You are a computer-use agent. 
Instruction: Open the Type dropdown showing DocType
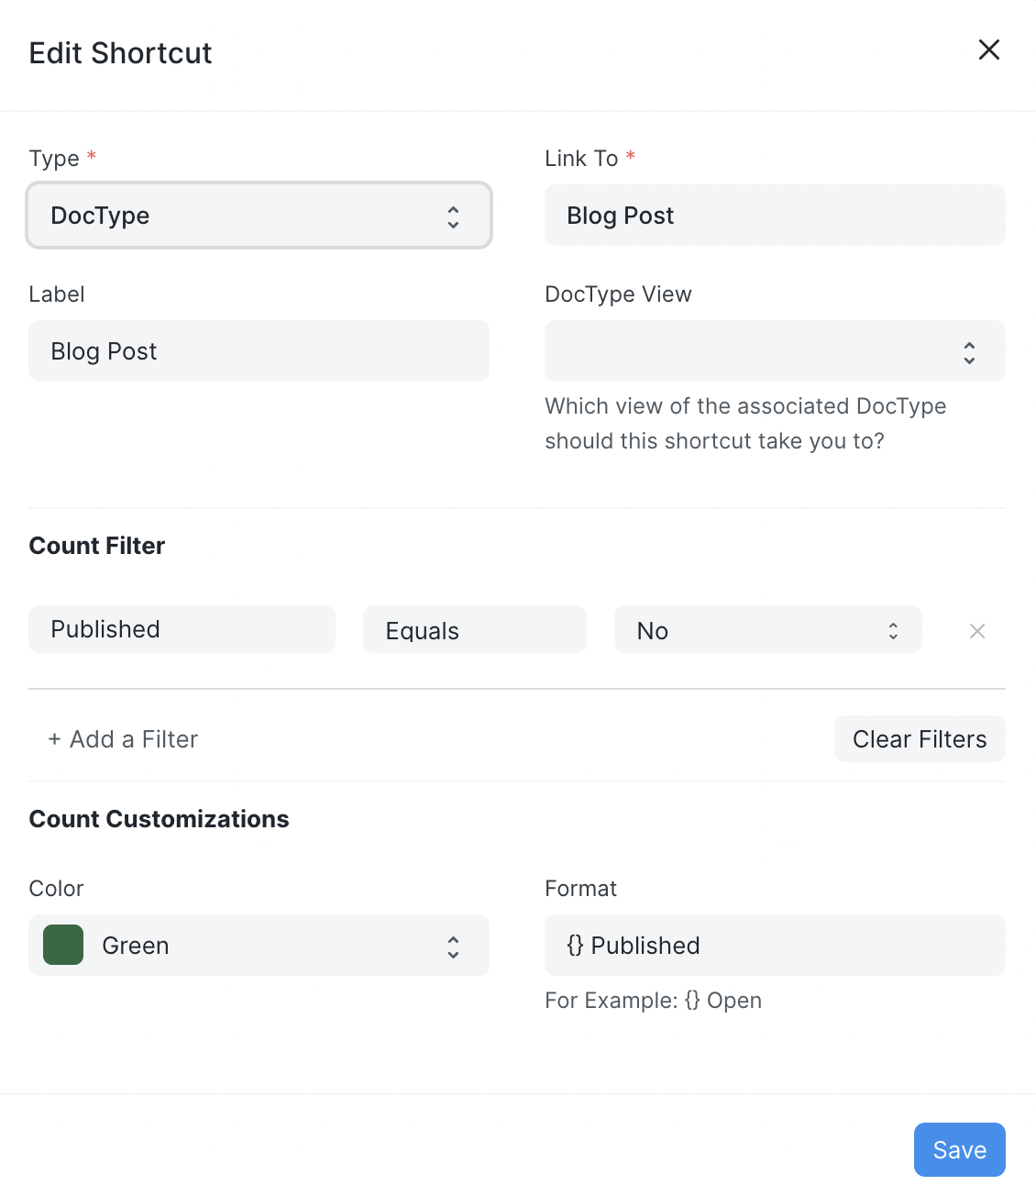259,216
